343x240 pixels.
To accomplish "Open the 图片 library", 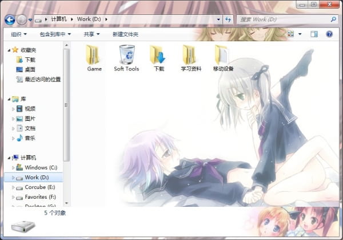I will [30, 119].
